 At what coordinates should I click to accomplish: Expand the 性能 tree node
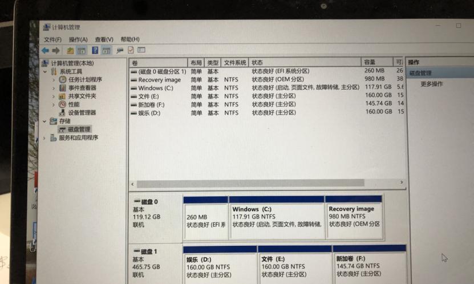[x=54, y=105]
